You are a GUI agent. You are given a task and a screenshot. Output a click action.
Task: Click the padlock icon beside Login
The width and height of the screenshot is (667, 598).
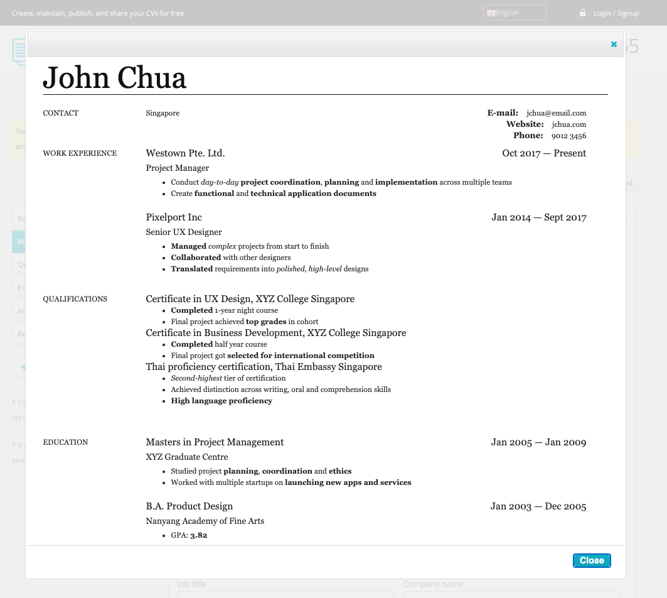coord(582,13)
